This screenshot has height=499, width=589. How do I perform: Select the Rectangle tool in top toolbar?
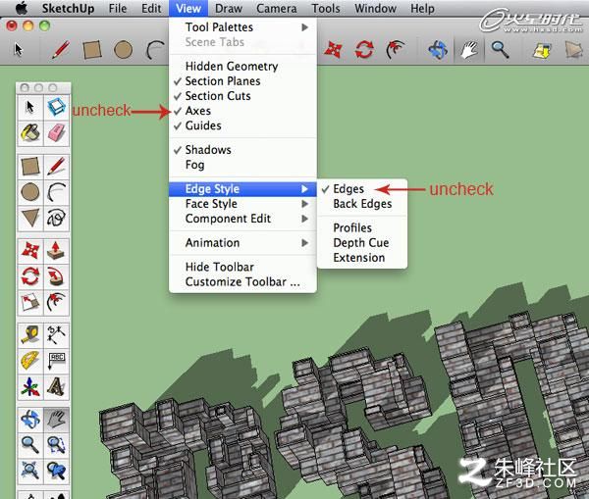click(92, 50)
